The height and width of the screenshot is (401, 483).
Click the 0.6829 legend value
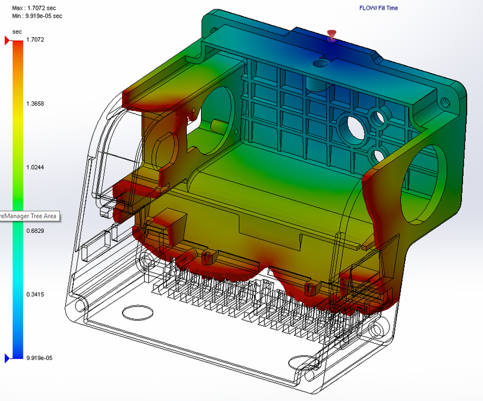click(34, 232)
